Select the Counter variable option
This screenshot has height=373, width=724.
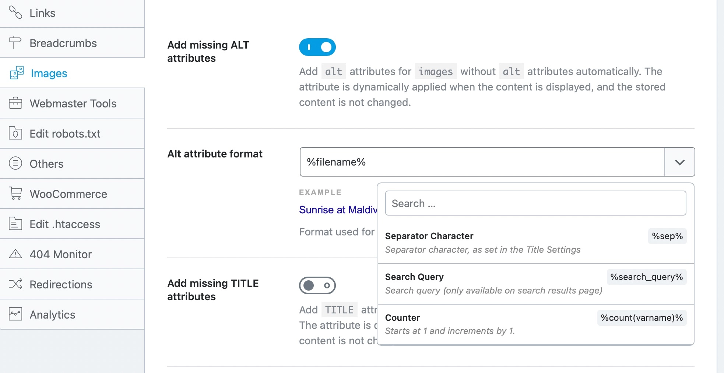[x=535, y=324]
